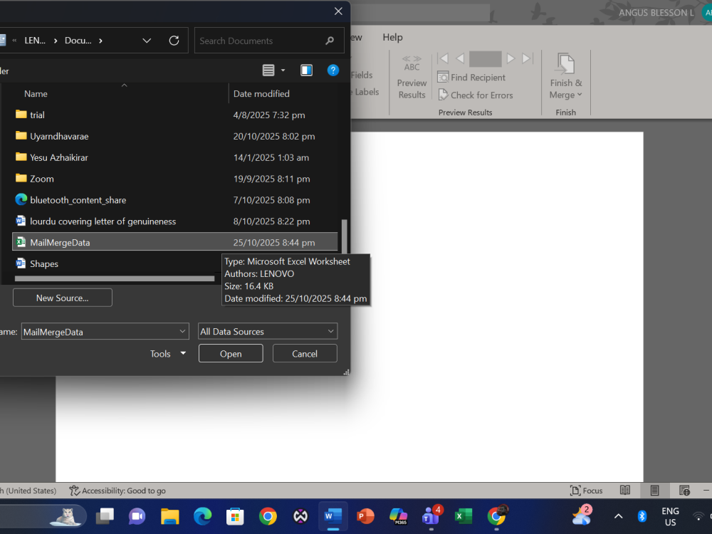
Task: Cancel the data source dialog
Action: [x=305, y=354]
